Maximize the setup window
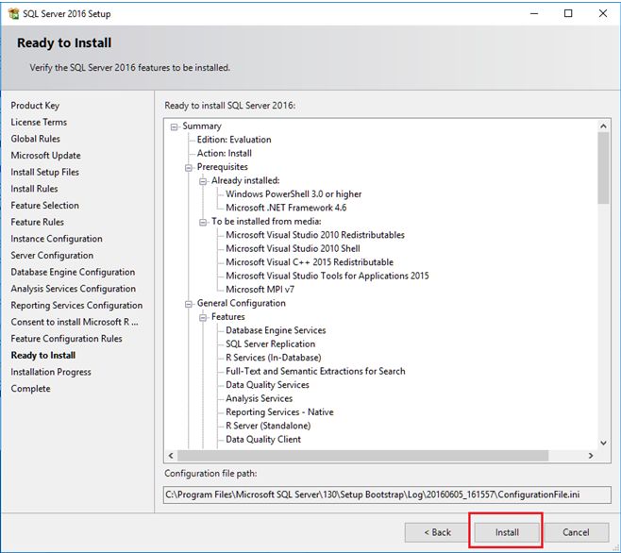The height and width of the screenshot is (553, 621). (567, 13)
